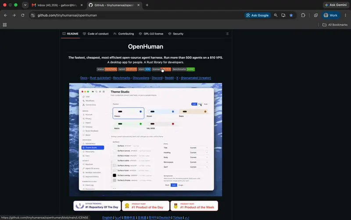Close the GitHub tinyhumansai tab

pyautogui.click(x=138, y=5)
